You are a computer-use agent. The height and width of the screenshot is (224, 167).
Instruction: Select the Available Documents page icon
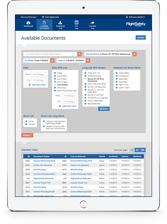pyautogui.click(x=44, y=23)
